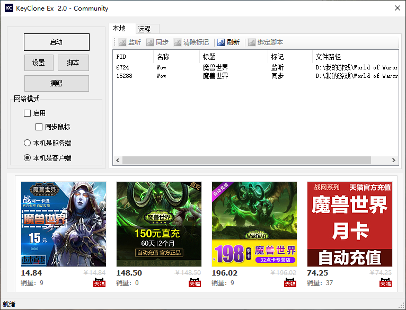Open the 脚本 script button

coord(73,63)
